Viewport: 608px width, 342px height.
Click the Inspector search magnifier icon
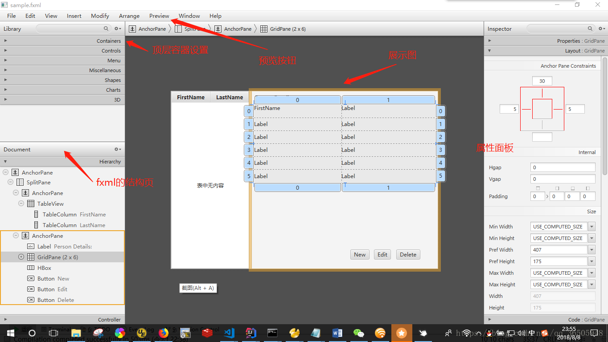coord(590,28)
